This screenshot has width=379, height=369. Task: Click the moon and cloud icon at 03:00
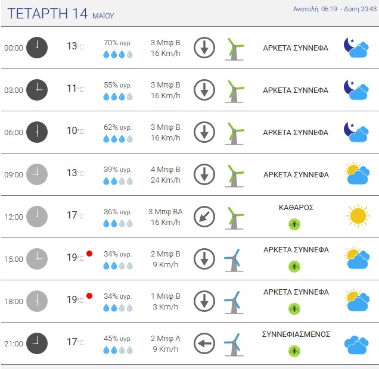click(x=356, y=90)
